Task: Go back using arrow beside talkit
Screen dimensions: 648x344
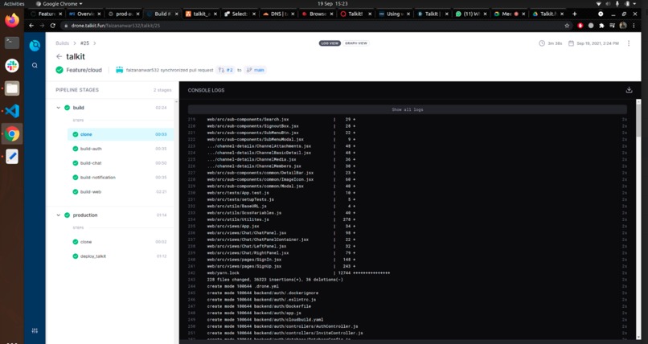Action: [59, 56]
